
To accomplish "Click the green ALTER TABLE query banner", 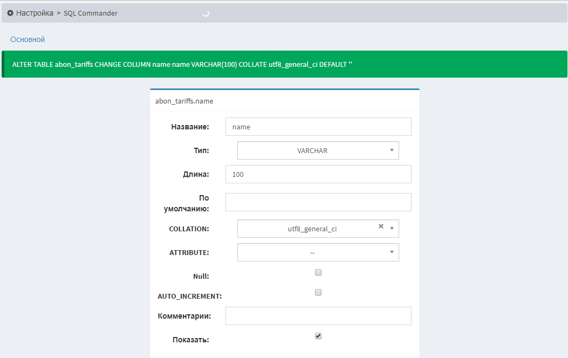I will tap(284, 64).
